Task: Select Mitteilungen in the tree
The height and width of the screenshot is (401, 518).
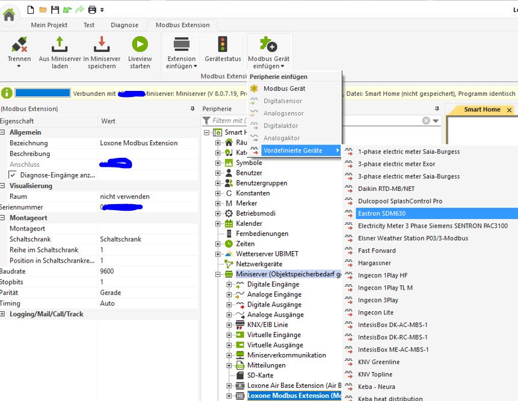Action: (x=267, y=365)
